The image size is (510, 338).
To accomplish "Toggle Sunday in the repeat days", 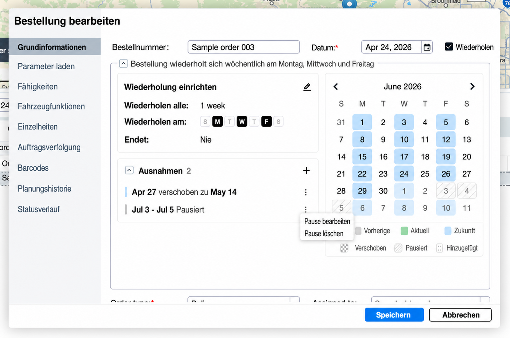I will coord(205,121).
